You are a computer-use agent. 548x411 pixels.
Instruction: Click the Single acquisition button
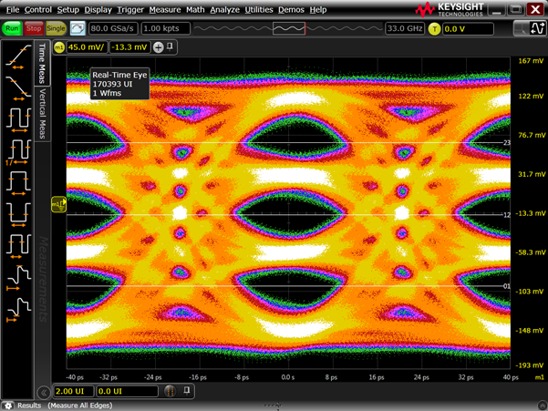[x=56, y=29]
